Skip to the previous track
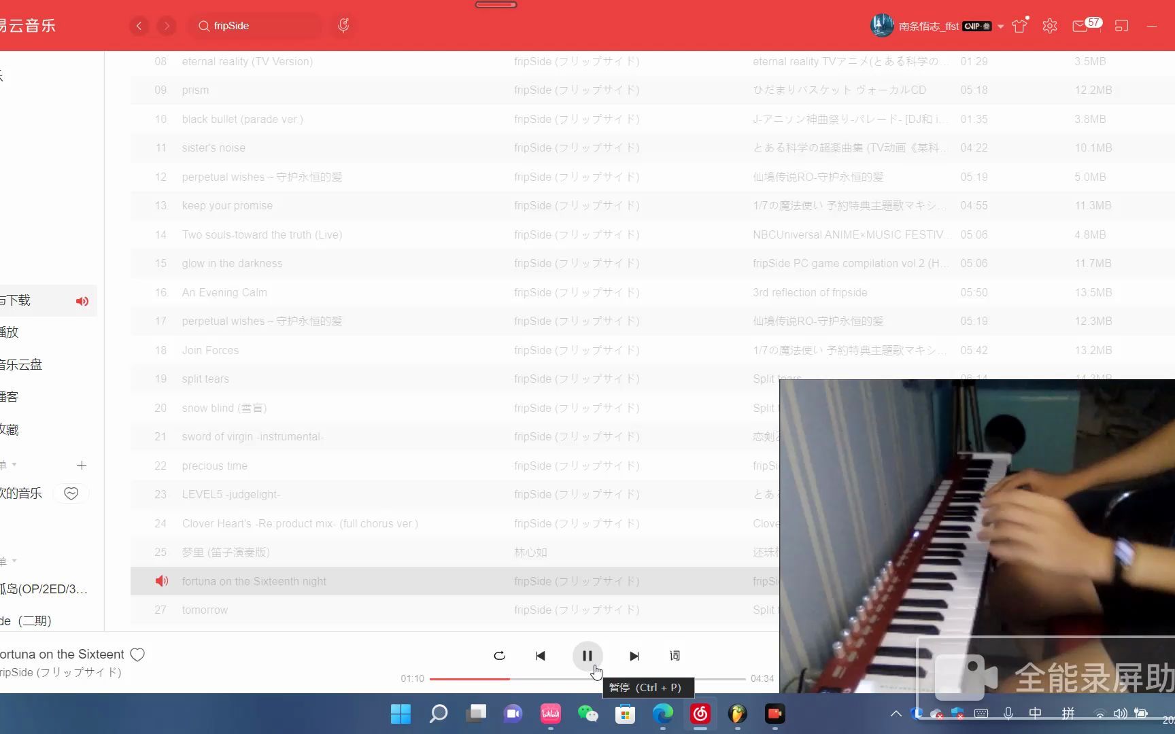Image resolution: width=1175 pixels, height=734 pixels. pyautogui.click(x=541, y=656)
